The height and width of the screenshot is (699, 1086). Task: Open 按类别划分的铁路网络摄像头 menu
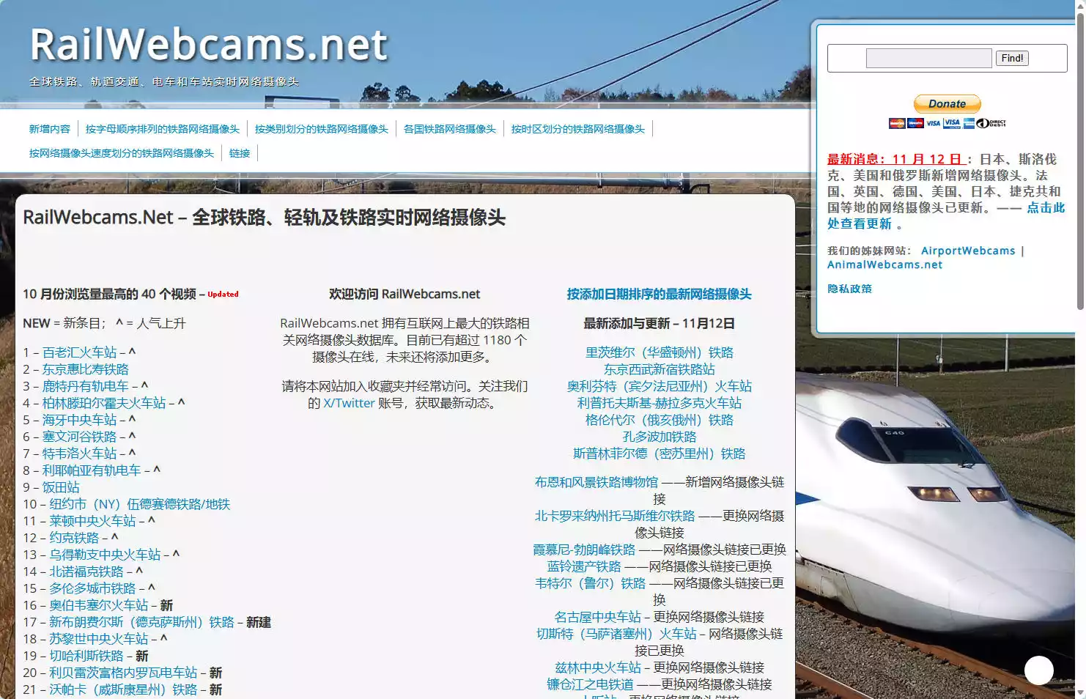pyautogui.click(x=322, y=129)
